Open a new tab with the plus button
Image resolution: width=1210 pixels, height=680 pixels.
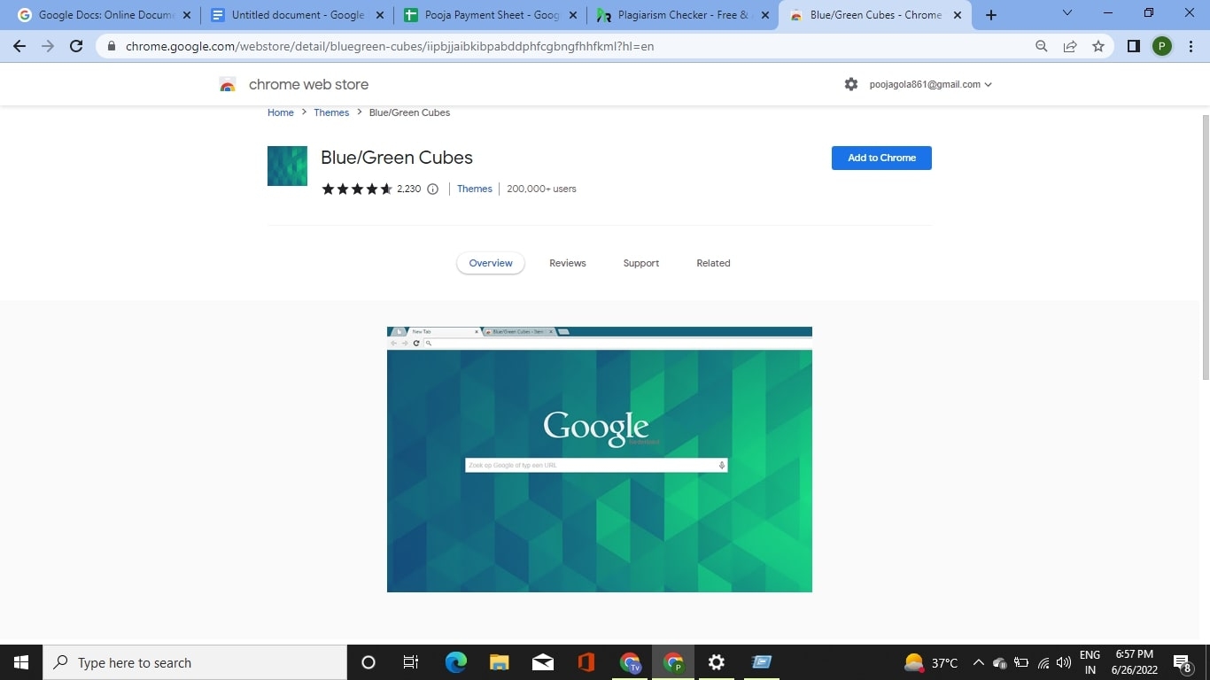(x=991, y=15)
